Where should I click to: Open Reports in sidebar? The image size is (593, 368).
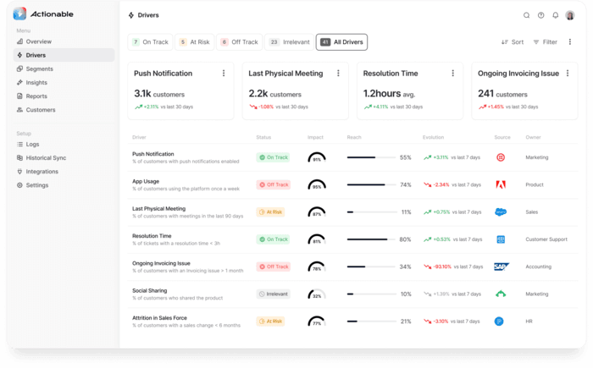pos(64,96)
